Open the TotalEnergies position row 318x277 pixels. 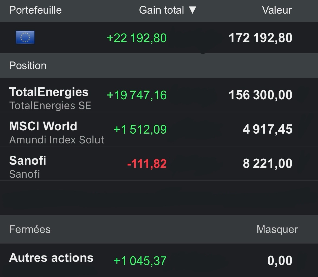pyautogui.click(x=159, y=95)
